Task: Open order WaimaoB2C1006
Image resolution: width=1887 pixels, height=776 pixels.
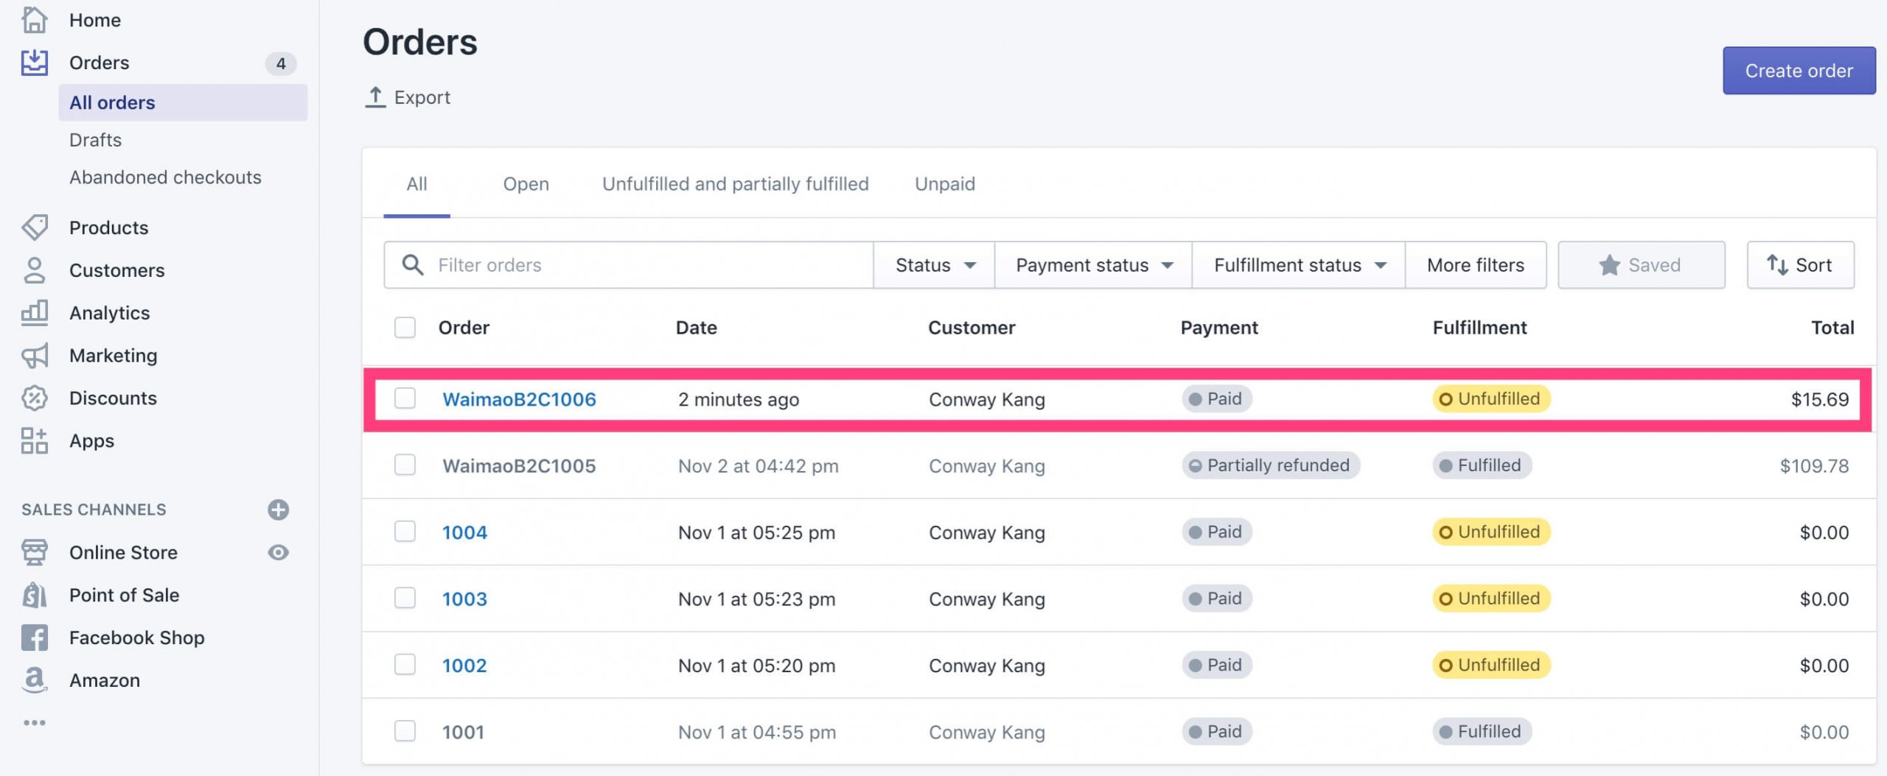Action: 519,399
